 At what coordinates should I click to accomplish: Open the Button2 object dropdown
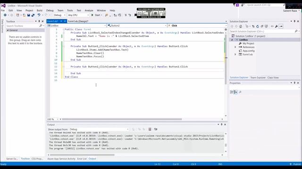click(x=137, y=25)
